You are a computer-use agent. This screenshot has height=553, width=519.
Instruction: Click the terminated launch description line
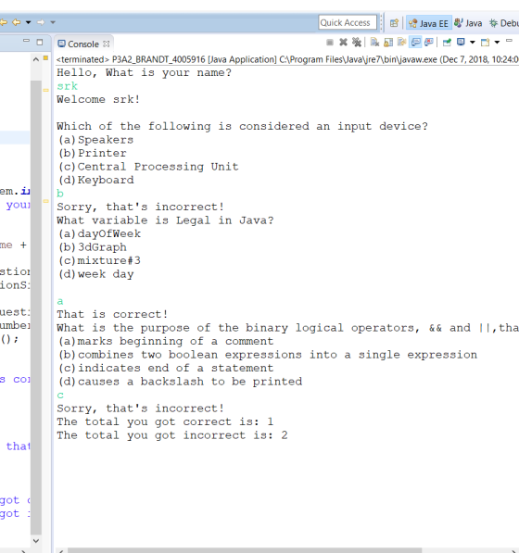point(287,59)
